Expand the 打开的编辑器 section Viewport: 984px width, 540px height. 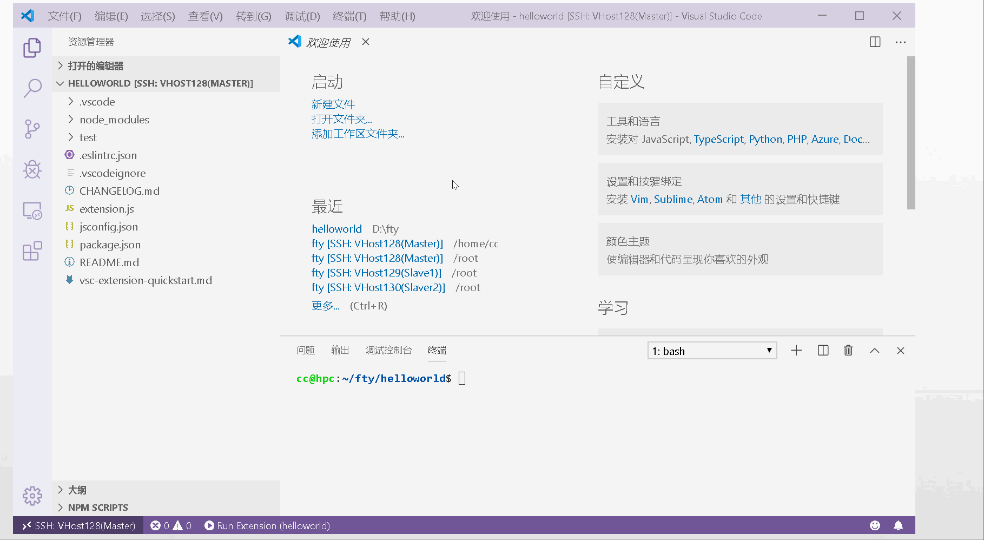tap(166, 65)
